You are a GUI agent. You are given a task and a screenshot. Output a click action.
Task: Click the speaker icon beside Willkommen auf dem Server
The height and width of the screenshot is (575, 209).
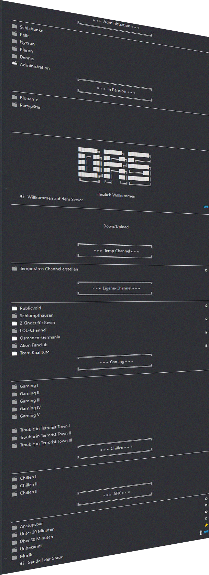click(22, 196)
